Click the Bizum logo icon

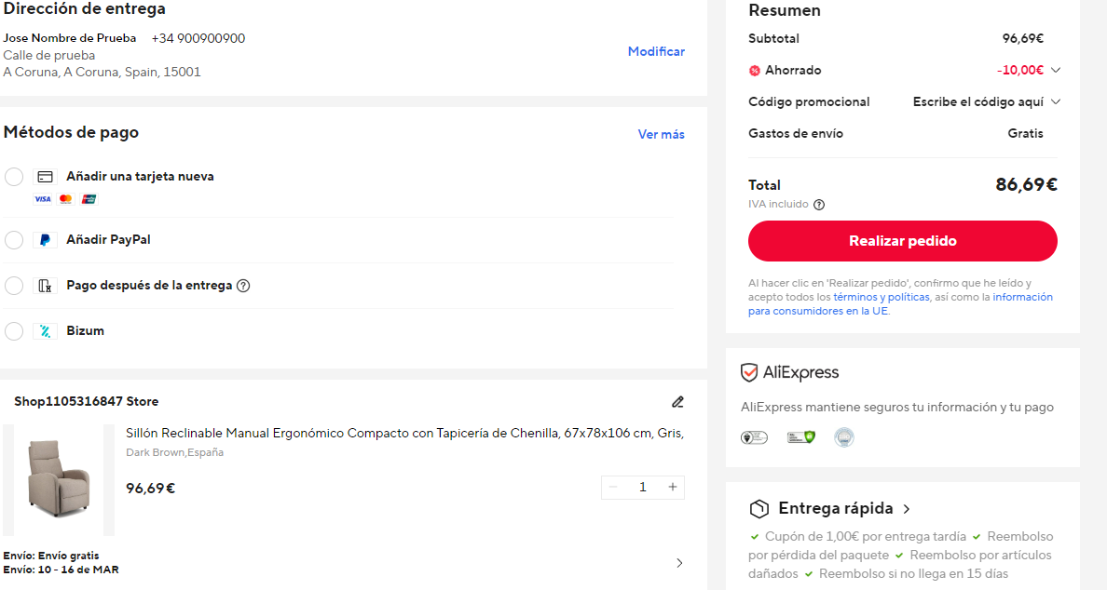click(45, 331)
